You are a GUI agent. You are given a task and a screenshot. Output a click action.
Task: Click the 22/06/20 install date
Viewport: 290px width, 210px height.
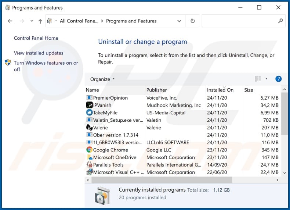(x=217, y=172)
